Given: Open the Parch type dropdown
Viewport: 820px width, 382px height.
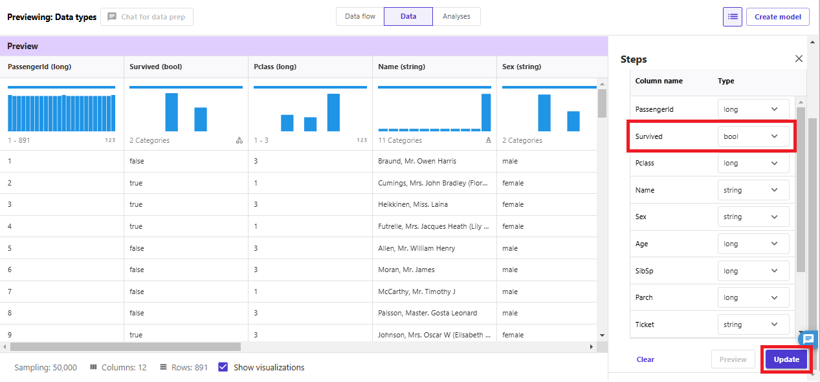Looking at the screenshot, I should (753, 297).
